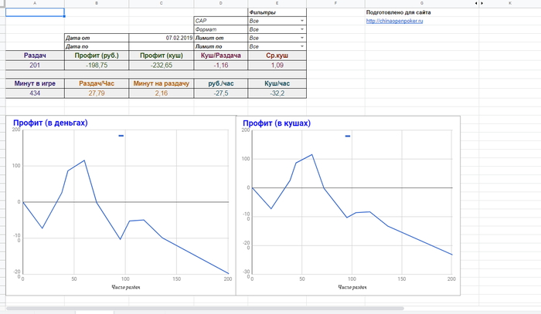Select the cell showing 2,16
541x314 pixels.
pos(162,93)
